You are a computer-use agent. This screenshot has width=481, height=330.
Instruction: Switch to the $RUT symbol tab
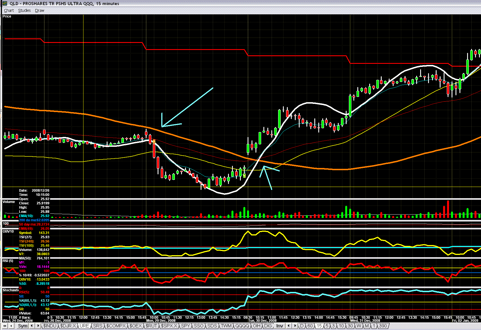coord(151,326)
